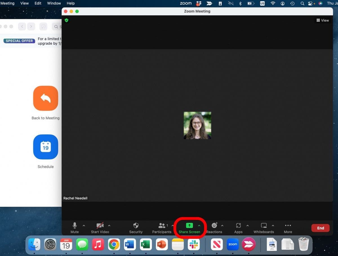Open Slack from the Dock
The image size is (338, 256).
coord(194,244)
